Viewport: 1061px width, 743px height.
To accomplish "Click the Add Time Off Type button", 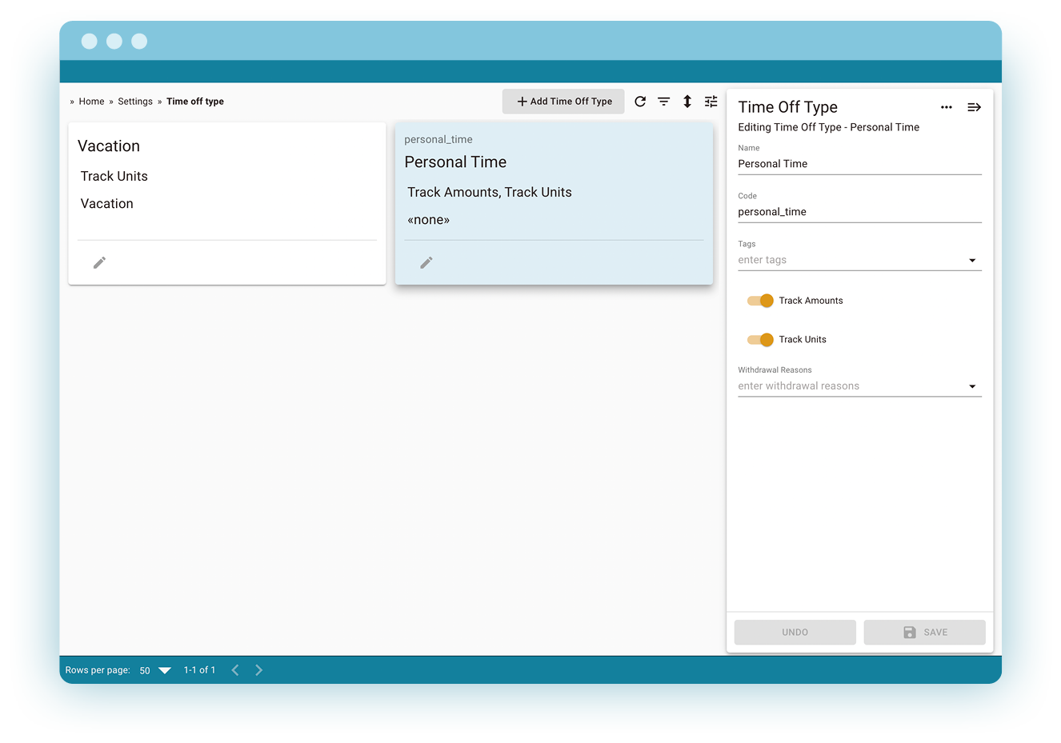I will (x=563, y=102).
